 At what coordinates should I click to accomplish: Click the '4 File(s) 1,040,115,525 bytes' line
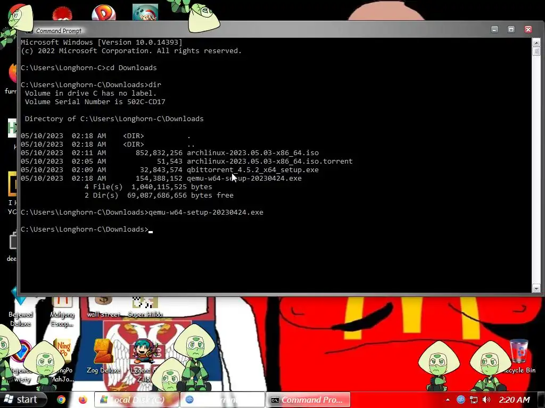tap(148, 186)
